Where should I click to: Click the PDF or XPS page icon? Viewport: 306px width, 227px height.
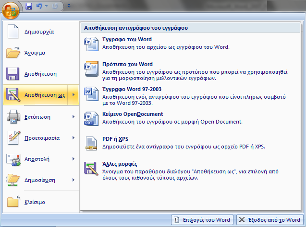[91, 144]
